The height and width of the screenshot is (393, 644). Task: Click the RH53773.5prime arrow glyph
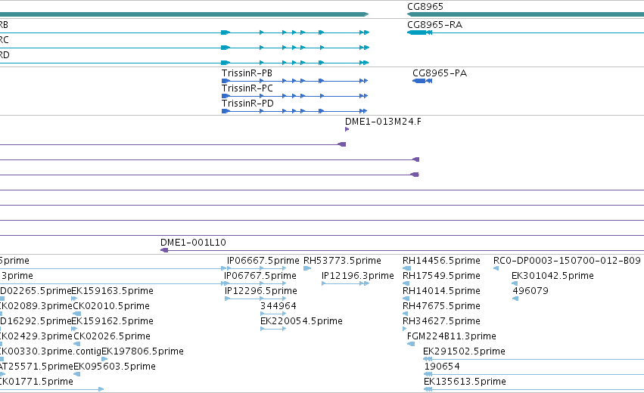pos(307,268)
